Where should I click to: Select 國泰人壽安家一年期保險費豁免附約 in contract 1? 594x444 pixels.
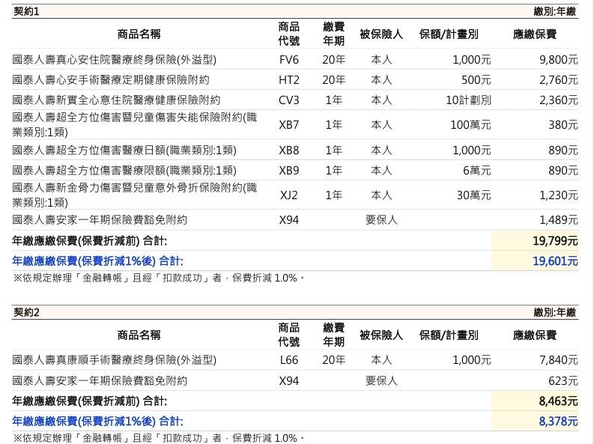[x=100, y=220]
